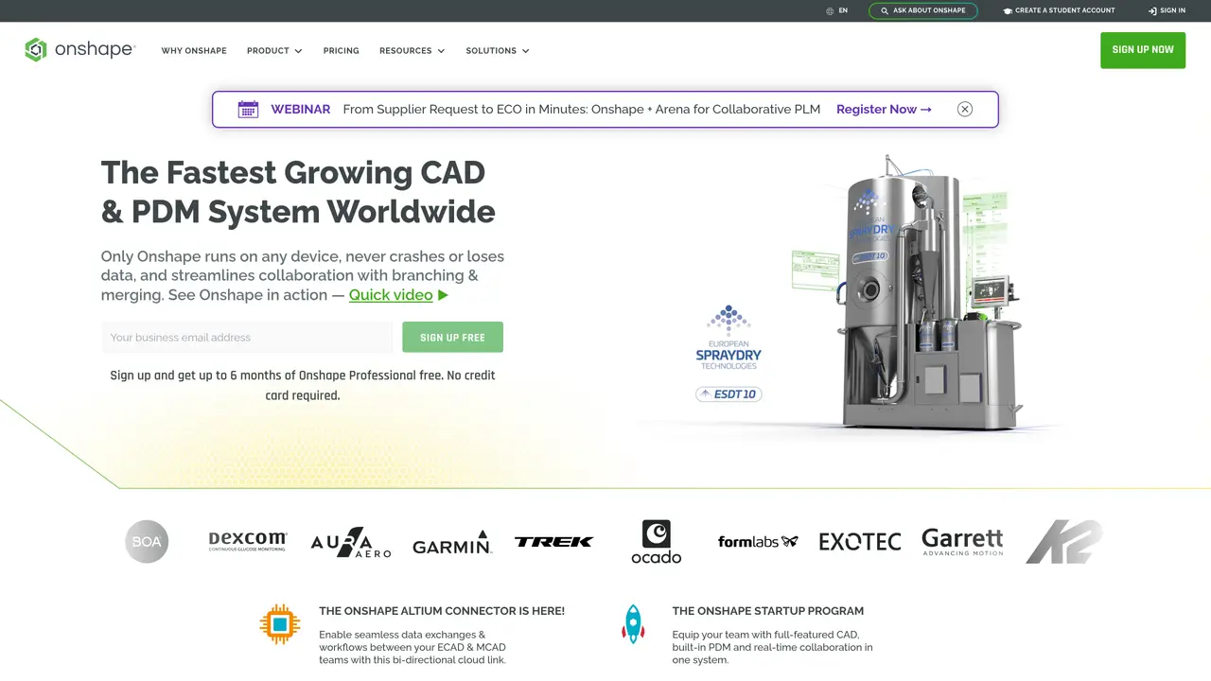Click the webinar calendar icon
Viewport: 1211px width, 681px height.
point(248,109)
